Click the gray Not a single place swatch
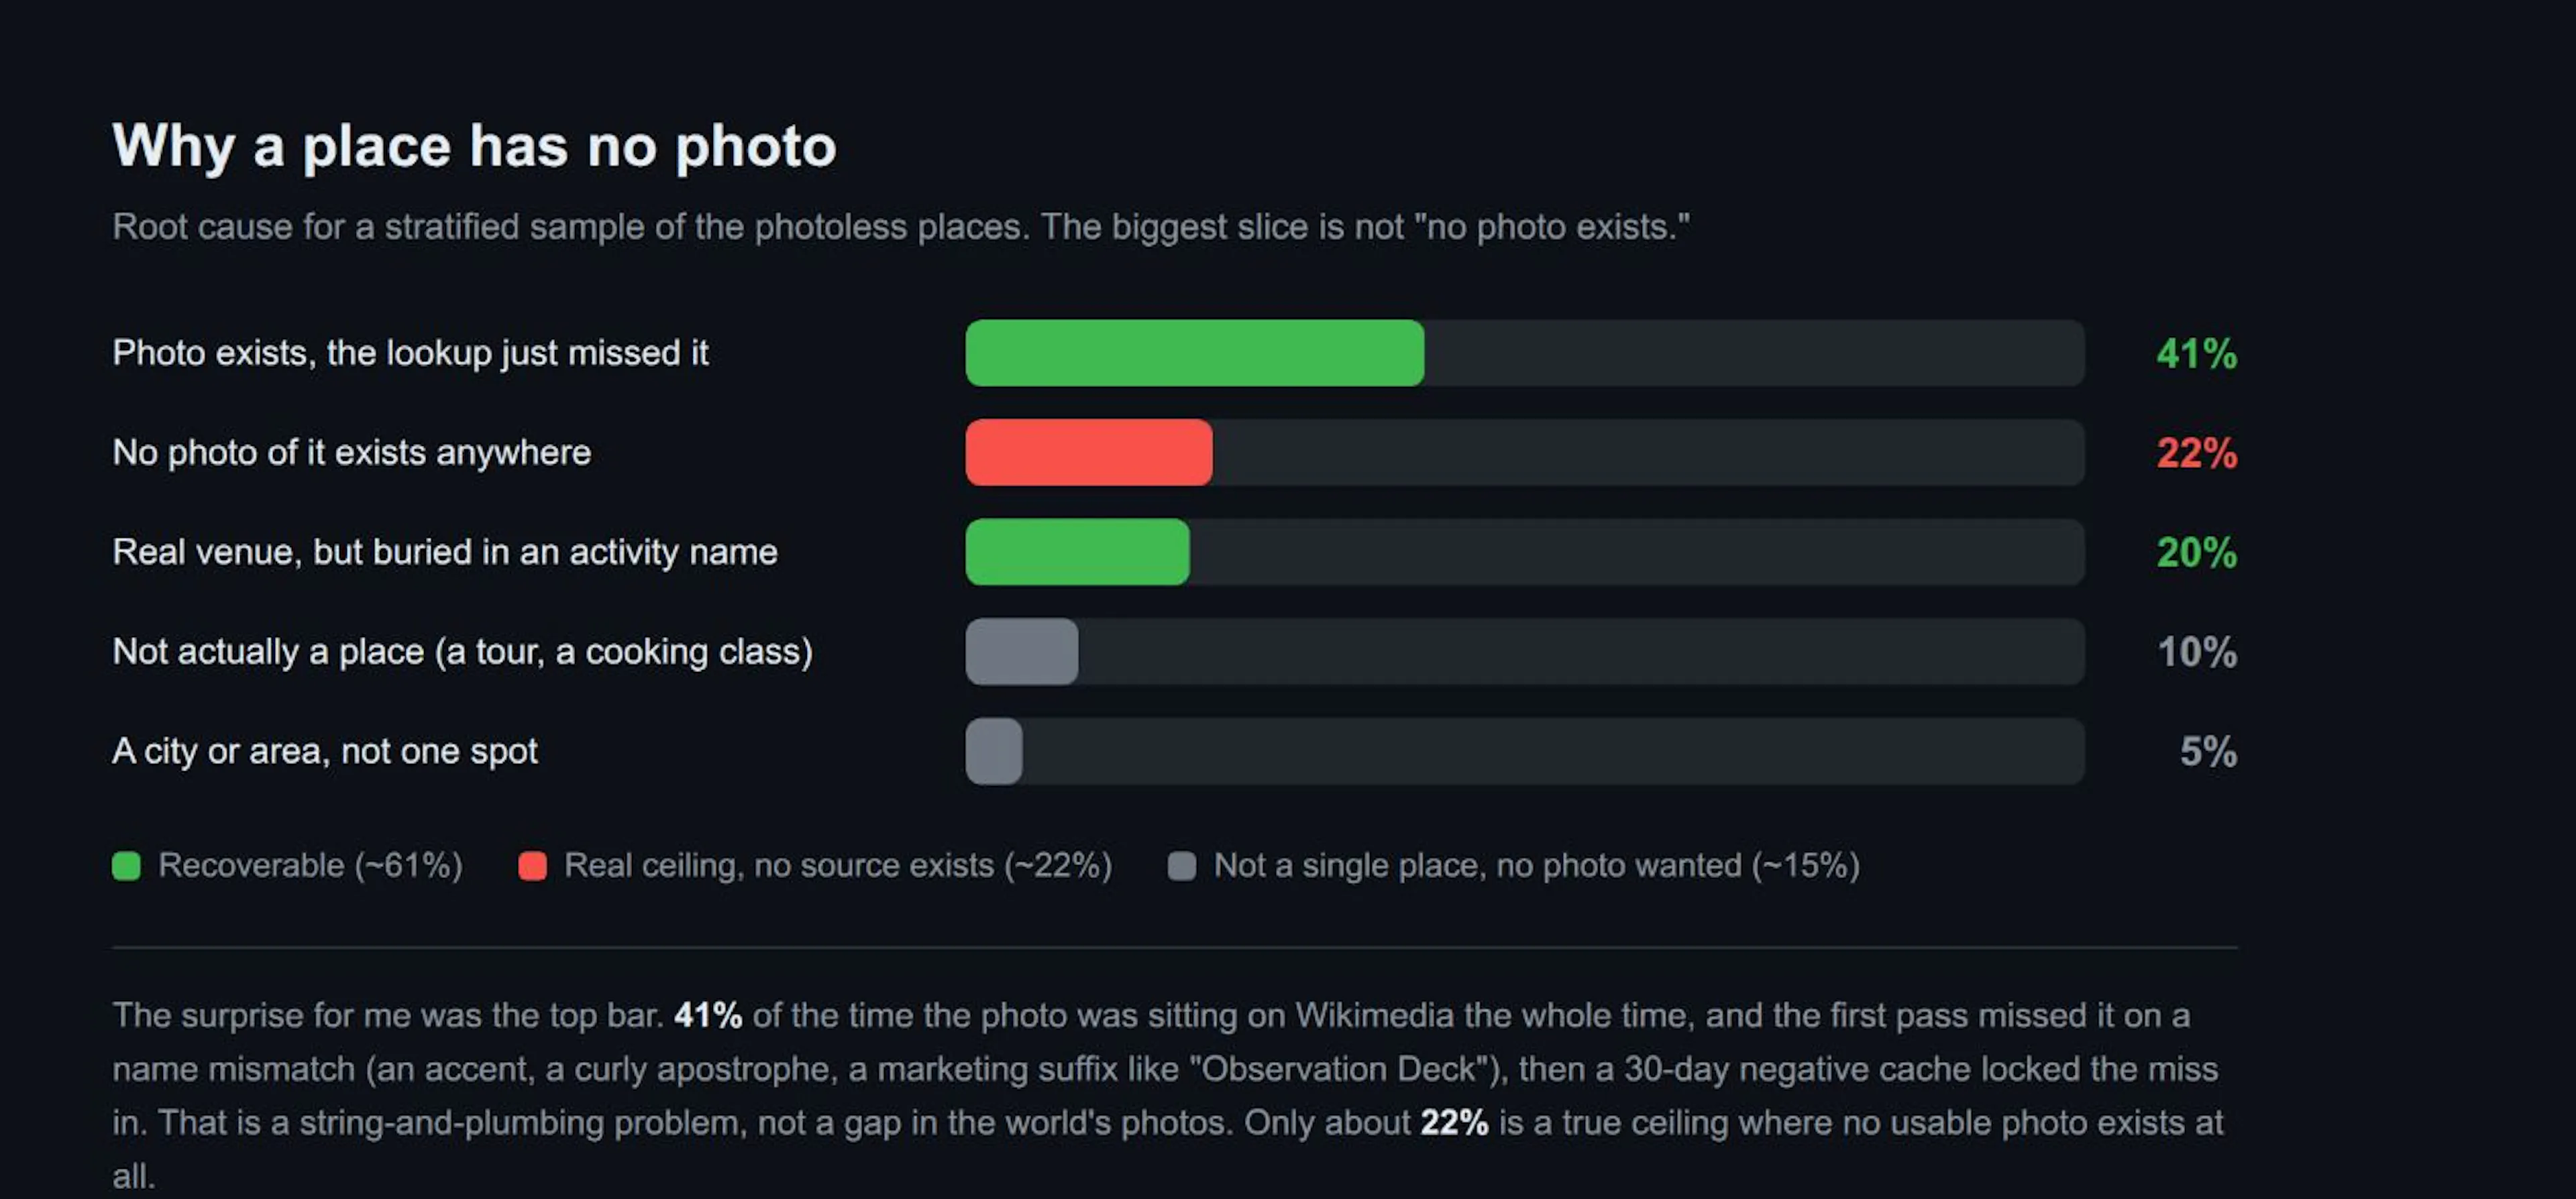Image resolution: width=2576 pixels, height=1199 pixels. (1182, 866)
